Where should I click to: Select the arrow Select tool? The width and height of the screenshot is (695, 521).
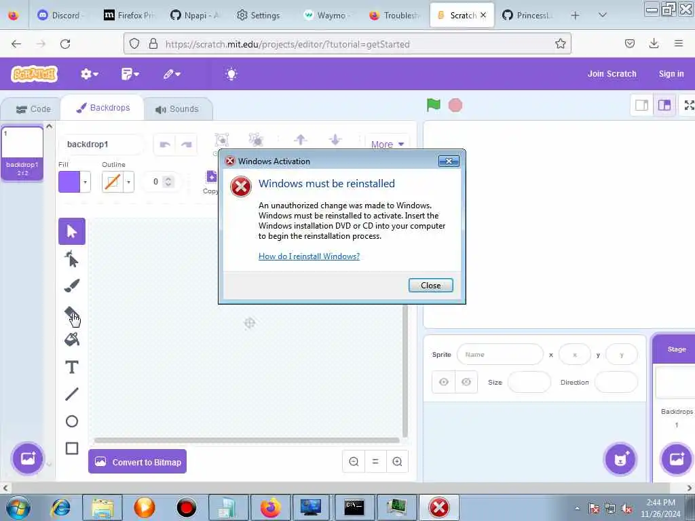pos(72,231)
